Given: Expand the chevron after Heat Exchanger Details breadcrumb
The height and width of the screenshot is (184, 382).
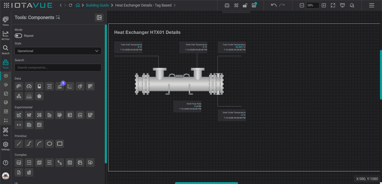Looking at the screenshot, I should (175, 5).
